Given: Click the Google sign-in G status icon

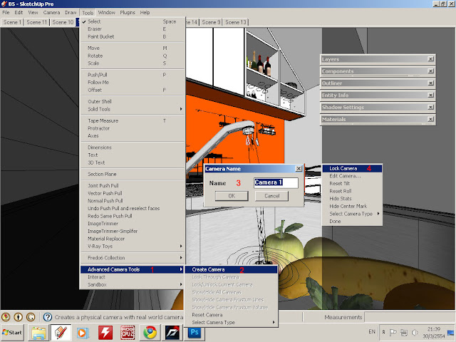Looking at the screenshot, I should (x=31, y=316).
